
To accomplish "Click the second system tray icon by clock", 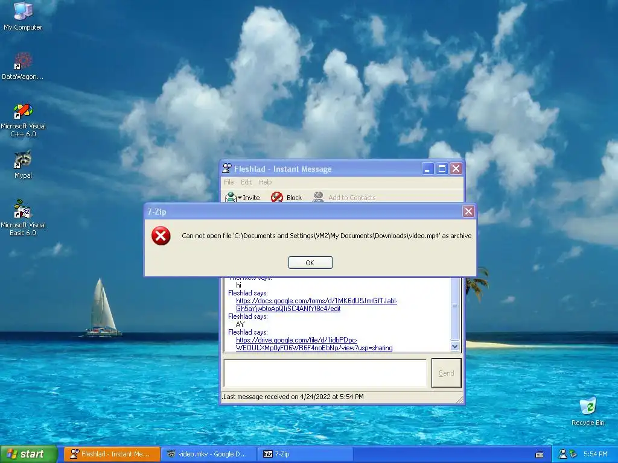I will pos(573,454).
